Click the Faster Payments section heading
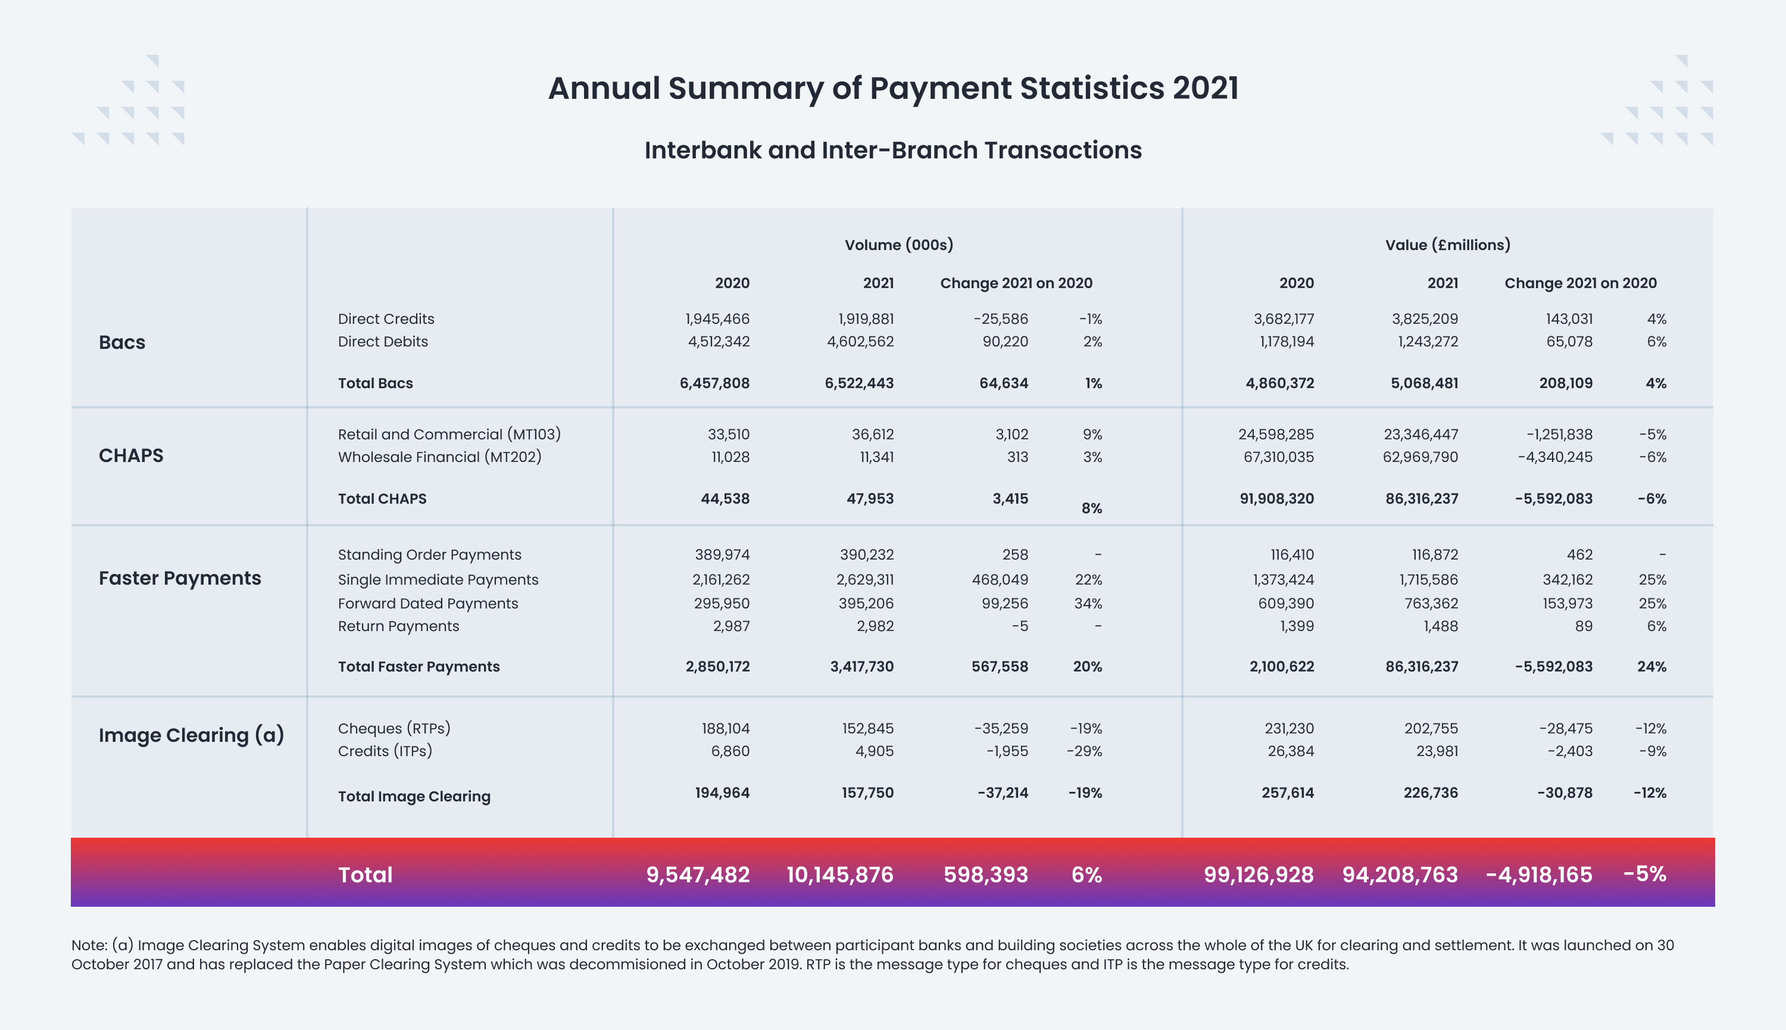This screenshot has width=1786, height=1030. (x=180, y=578)
